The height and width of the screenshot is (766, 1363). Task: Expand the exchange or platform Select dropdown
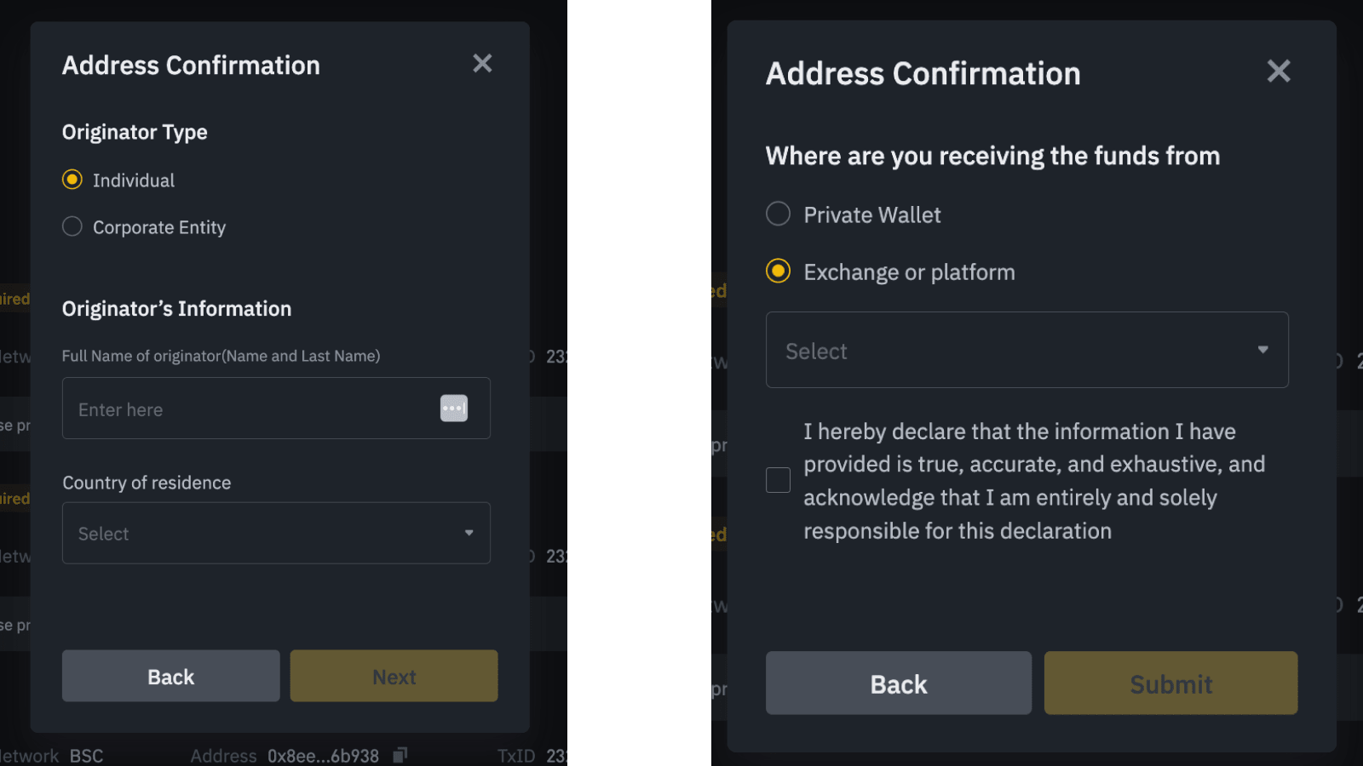1027,350
